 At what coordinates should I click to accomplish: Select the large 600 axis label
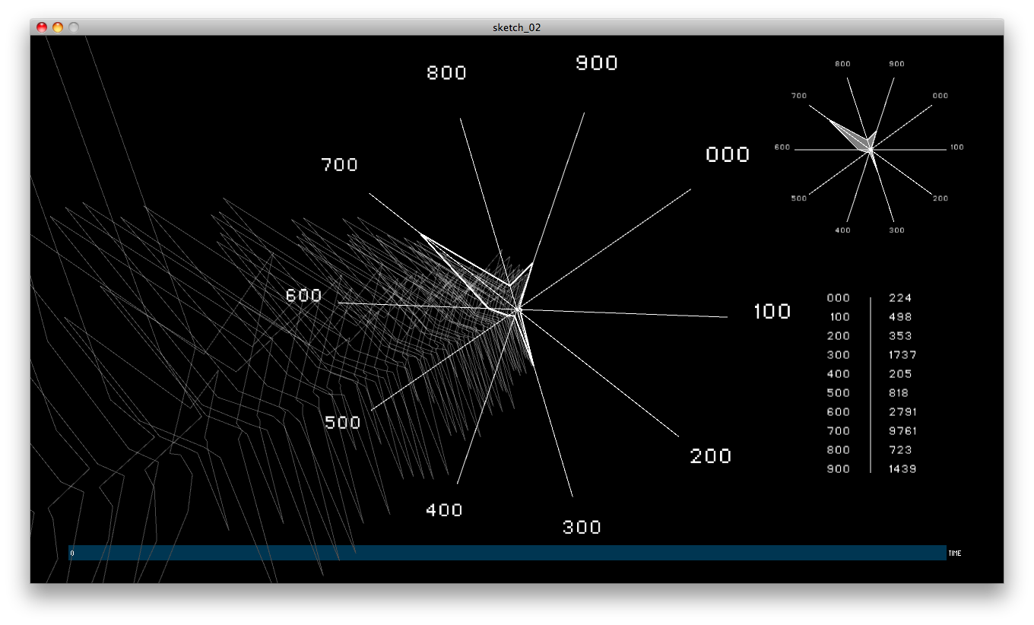pos(303,296)
